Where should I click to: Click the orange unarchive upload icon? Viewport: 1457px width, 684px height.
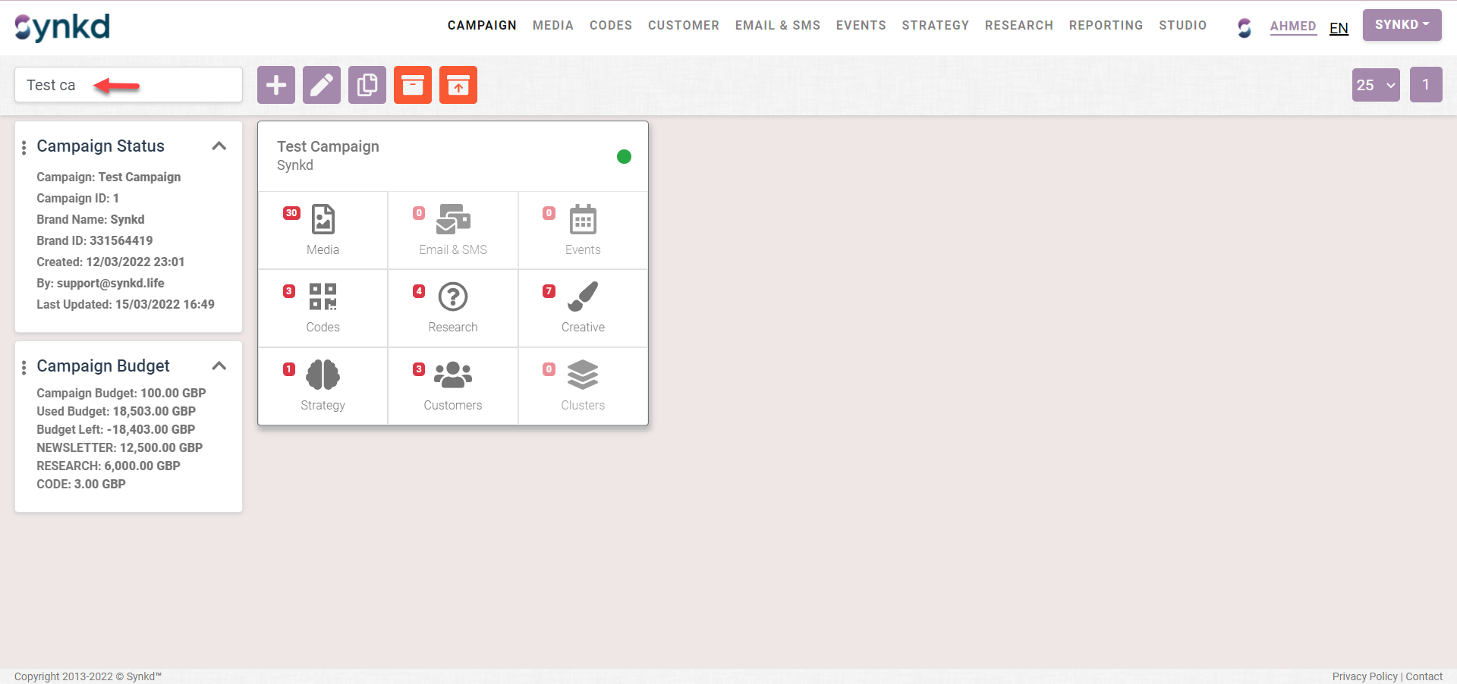(458, 85)
